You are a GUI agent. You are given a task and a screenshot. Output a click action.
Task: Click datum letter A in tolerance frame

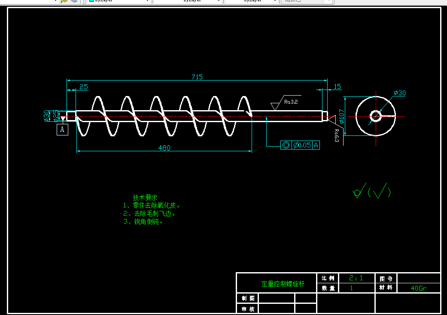tap(316, 145)
